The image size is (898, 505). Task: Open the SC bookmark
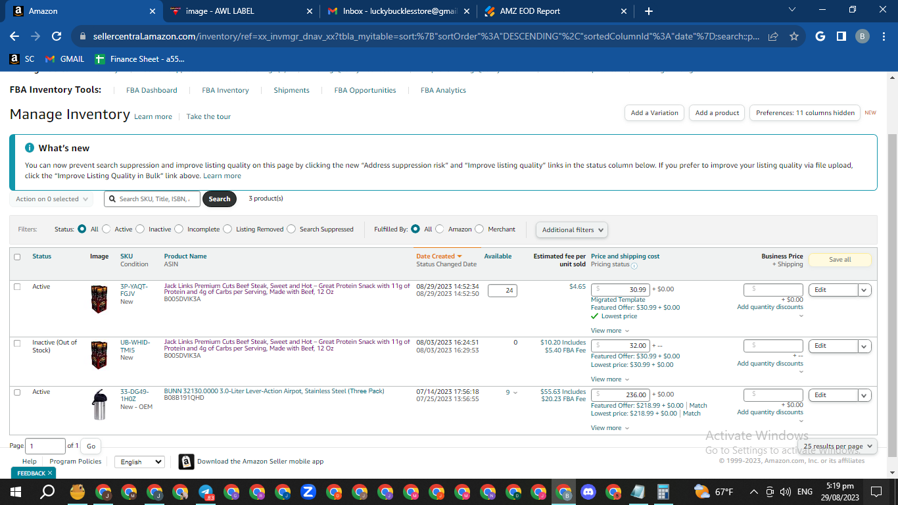[22, 59]
